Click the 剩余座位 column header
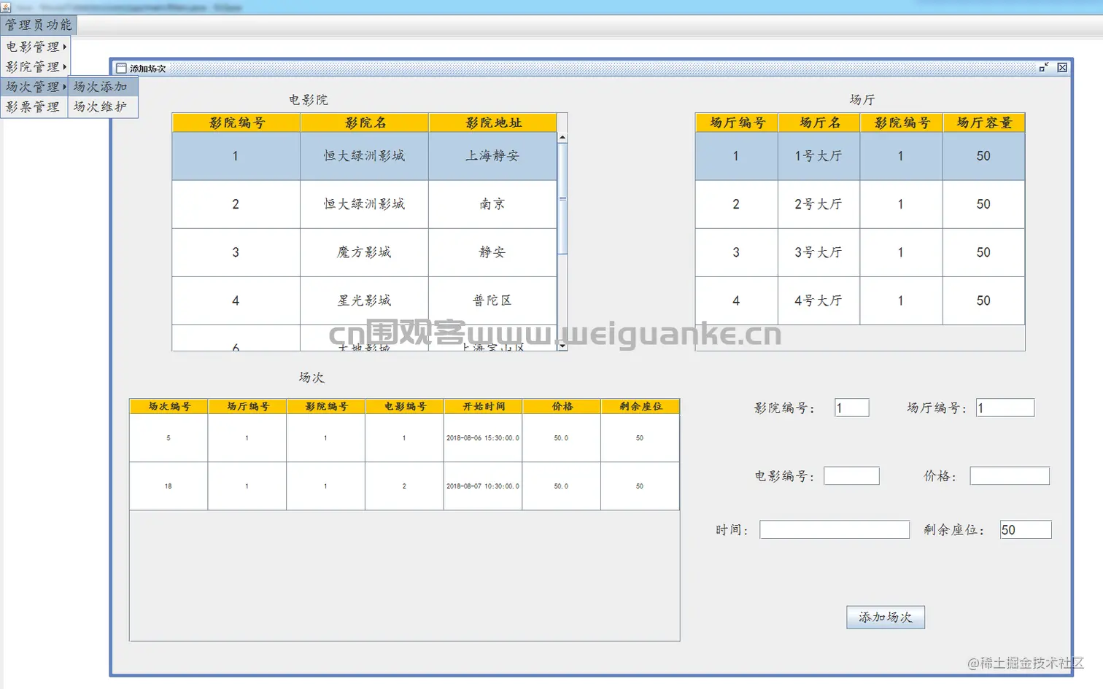The width and height of the screenshot is (1103, 689). 640,406
